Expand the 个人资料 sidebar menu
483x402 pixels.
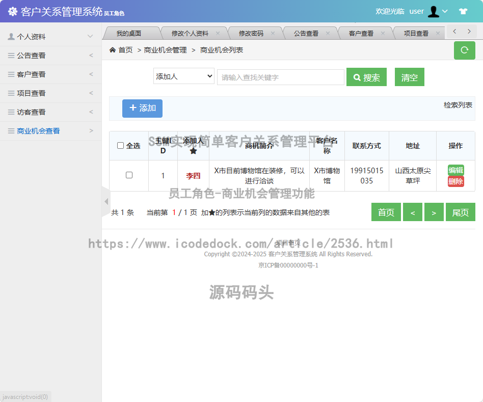coord(51,37)
